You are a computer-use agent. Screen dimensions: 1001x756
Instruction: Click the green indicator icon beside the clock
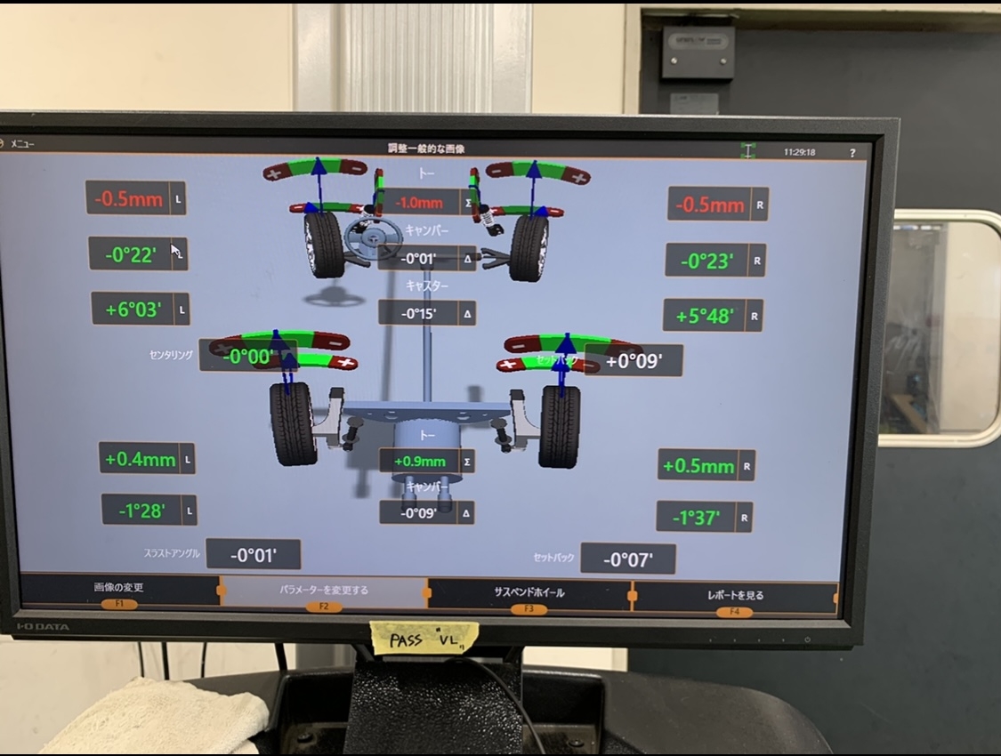[748, 151]
